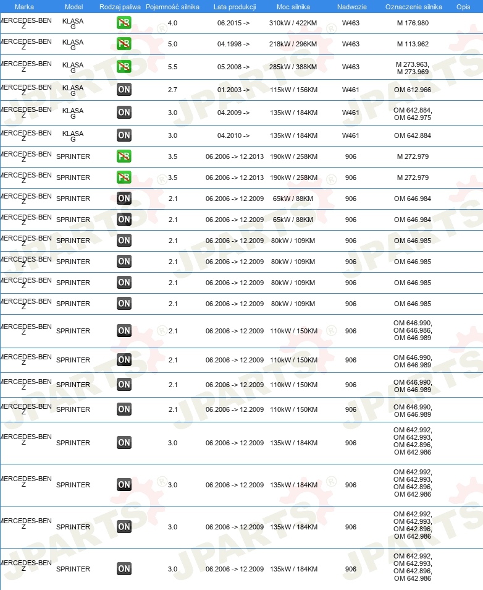Select the production date 06.2015 ->
This screenshot has height=590, width=483.
233,23
